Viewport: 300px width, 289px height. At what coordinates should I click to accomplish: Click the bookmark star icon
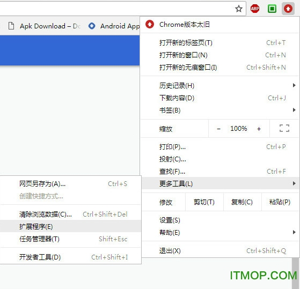(239, 9)
